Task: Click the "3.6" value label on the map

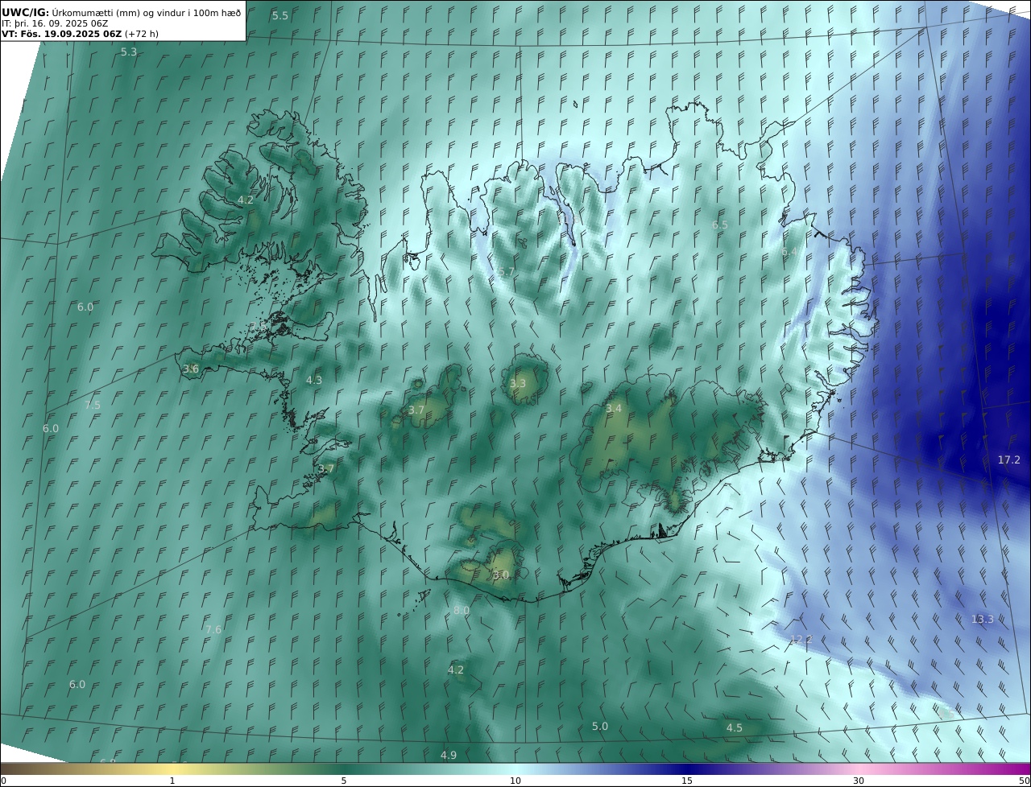Action: click(x=191, y=369)
